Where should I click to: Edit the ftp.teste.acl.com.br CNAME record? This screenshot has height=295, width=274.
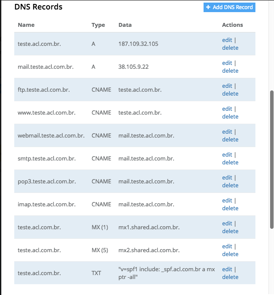[227, 86]
